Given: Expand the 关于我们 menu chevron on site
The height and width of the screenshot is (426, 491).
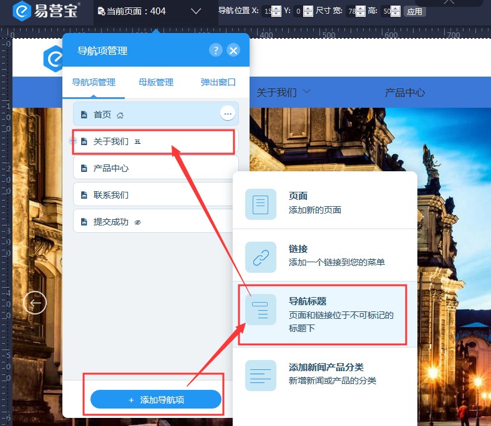Looking at the screenshot, I should pyautogui.click(x=306, y=92).
